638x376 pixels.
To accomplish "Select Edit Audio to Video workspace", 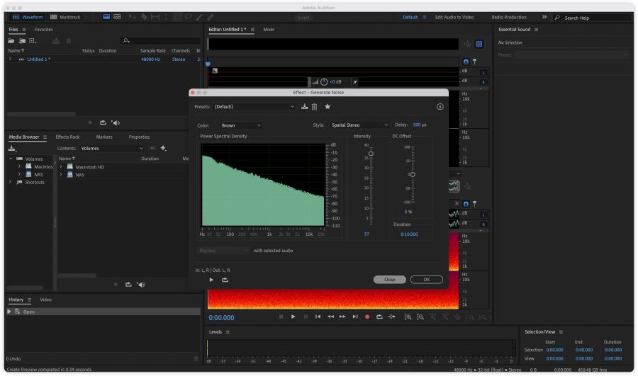I will [x=454, y=17].
